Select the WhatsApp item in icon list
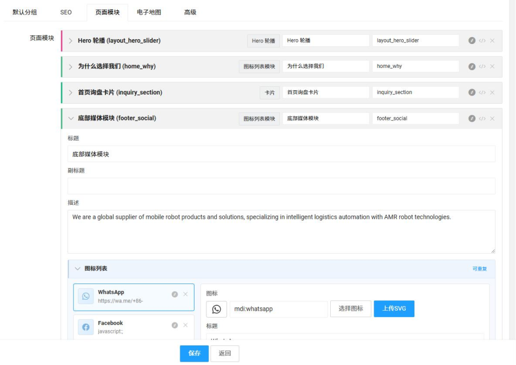 134,297
